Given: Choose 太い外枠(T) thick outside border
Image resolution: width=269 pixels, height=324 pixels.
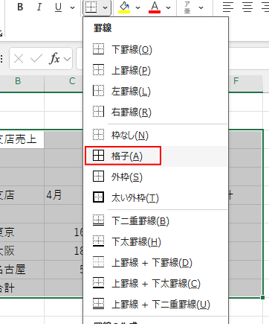Looking at the screenshot, I should tap(155, 198).
